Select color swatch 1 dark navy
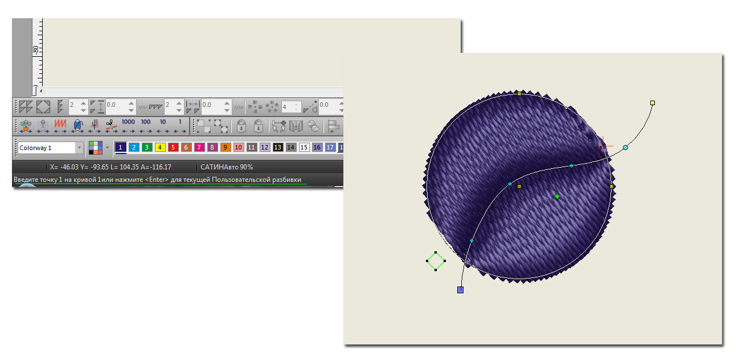The height and width of the screenshot is (353, 738). click(x=120, y=147)
